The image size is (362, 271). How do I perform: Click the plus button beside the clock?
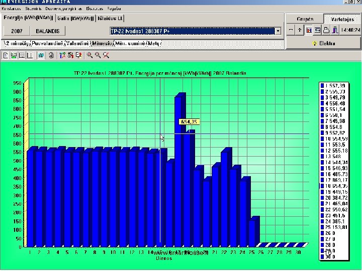coord(300,30)
